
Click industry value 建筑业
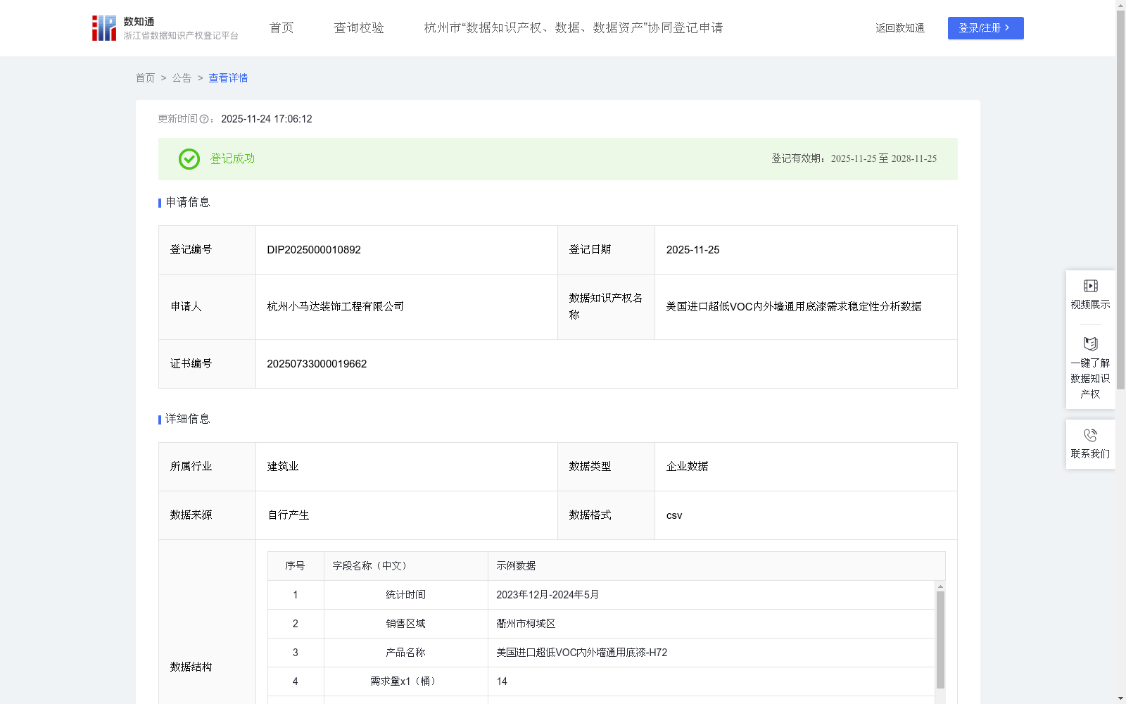tap(283, 467)
